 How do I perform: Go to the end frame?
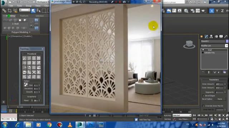click(x=211, y=115)
